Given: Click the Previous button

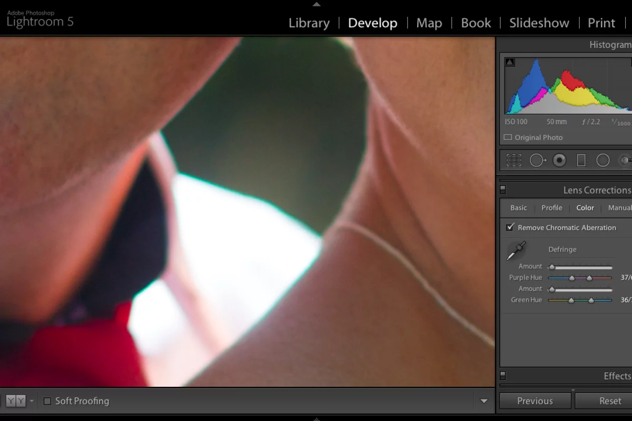Looking at the screenshot, I should click(535, 400).
